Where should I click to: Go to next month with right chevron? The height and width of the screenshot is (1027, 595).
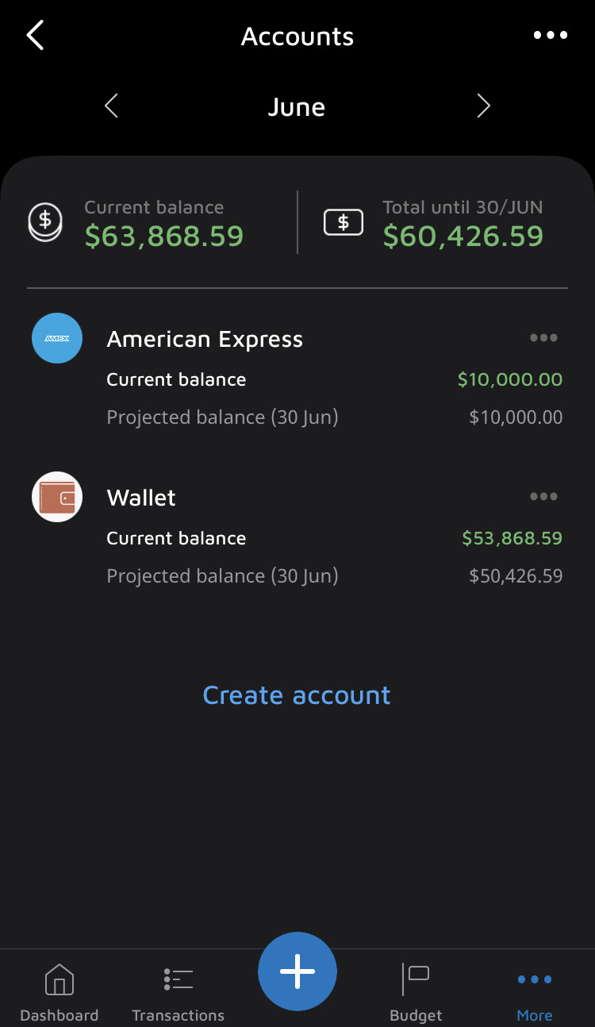click(483, 106)
